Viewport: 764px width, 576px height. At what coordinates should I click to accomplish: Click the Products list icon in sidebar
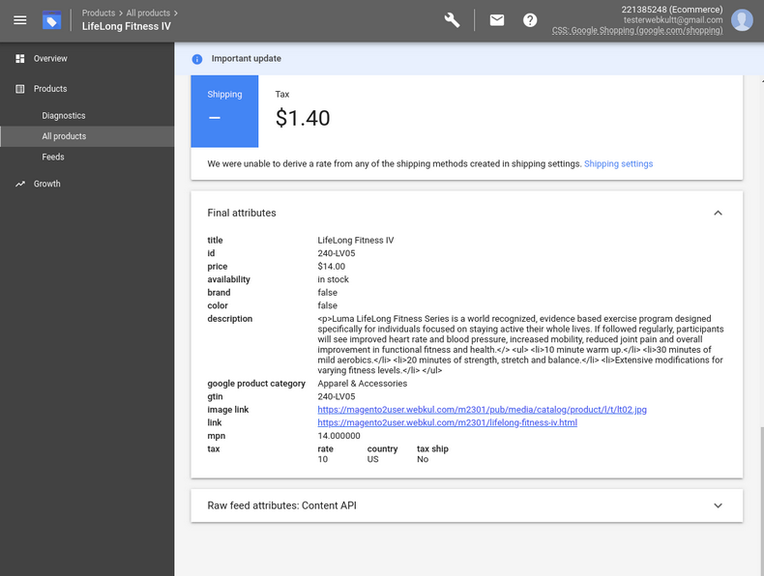[x=20, y=89]
